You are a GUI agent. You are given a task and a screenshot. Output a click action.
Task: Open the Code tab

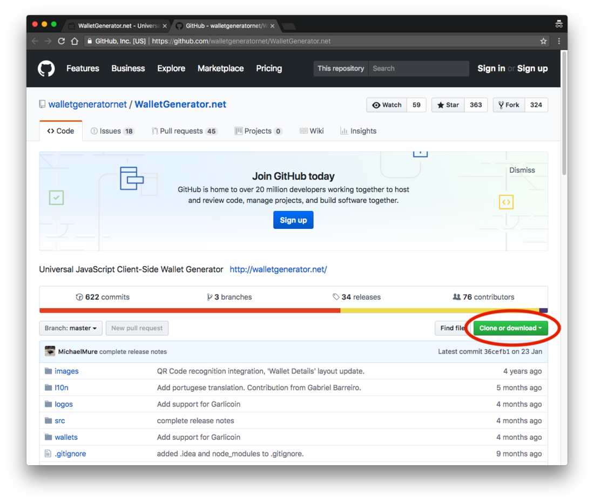(x=60, y=131)
